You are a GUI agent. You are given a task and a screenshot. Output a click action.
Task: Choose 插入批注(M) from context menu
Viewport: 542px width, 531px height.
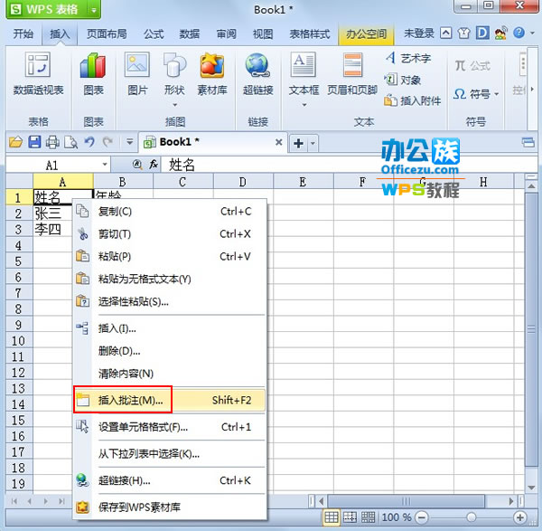coord(170,400)
